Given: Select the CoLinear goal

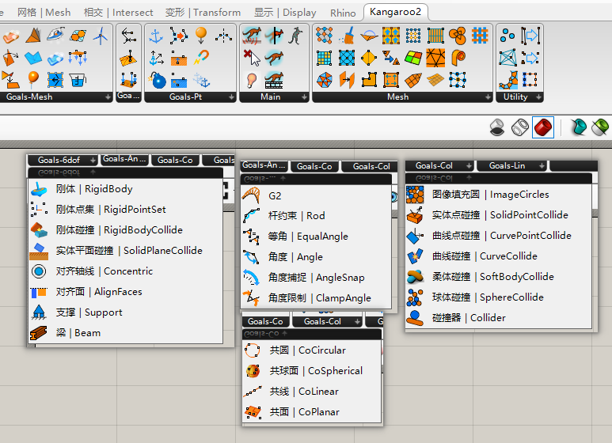Looking at the screenshot, I should (x=311, y=392).
